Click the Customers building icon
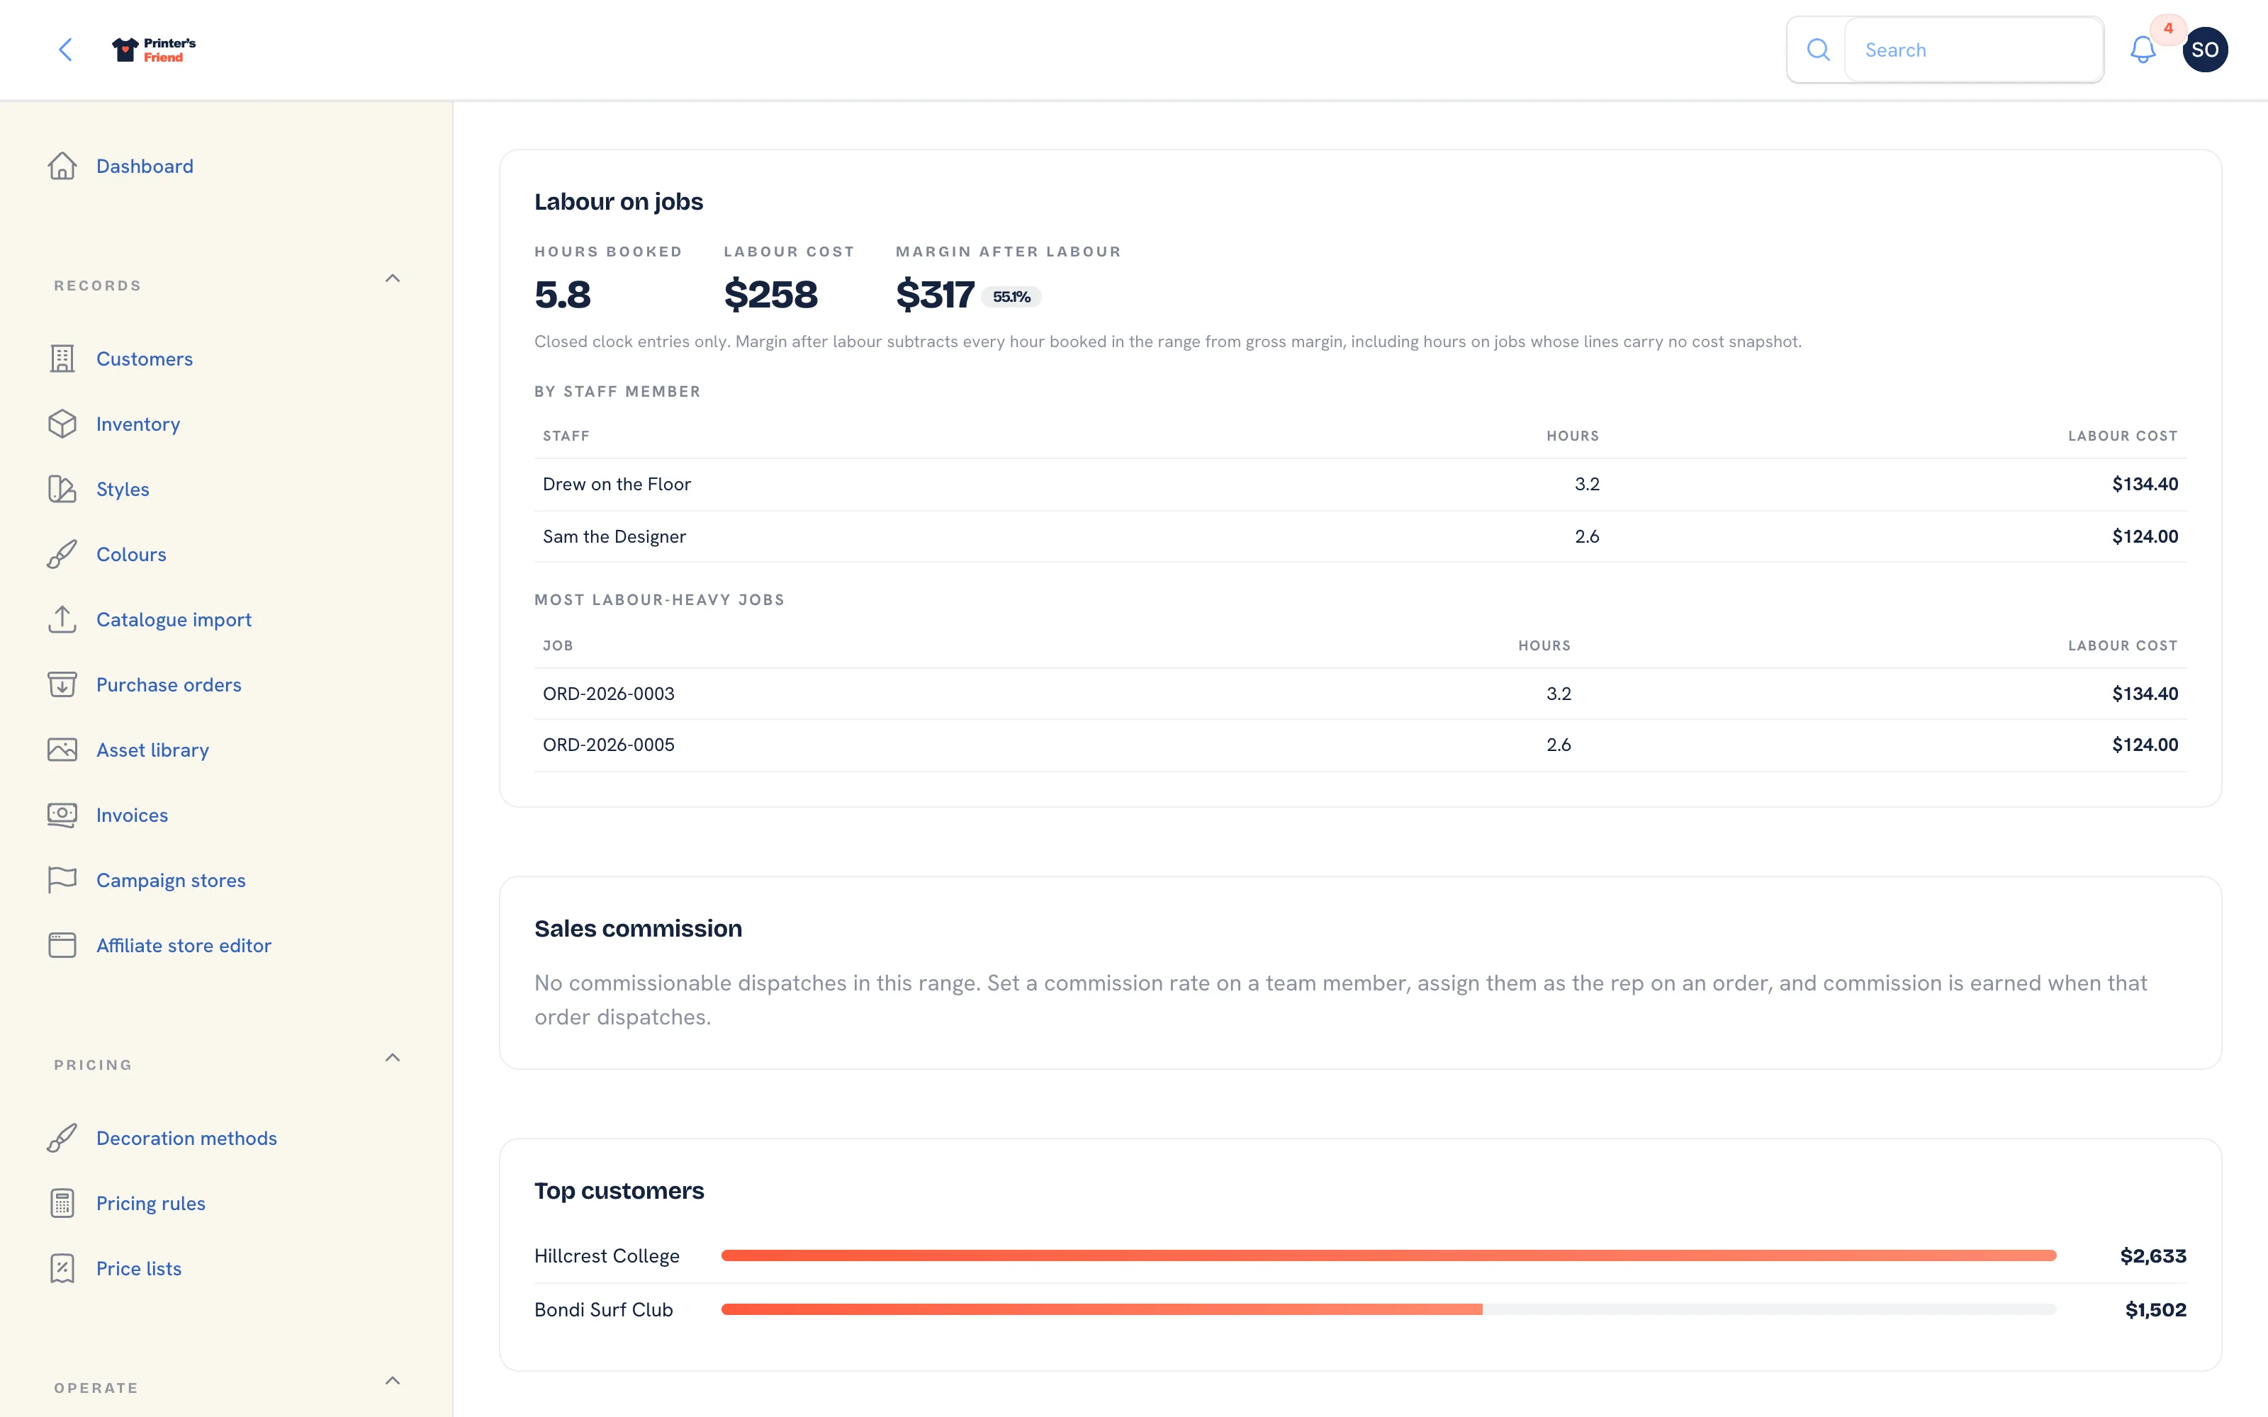2268x1417 pixels. (62, 359)
